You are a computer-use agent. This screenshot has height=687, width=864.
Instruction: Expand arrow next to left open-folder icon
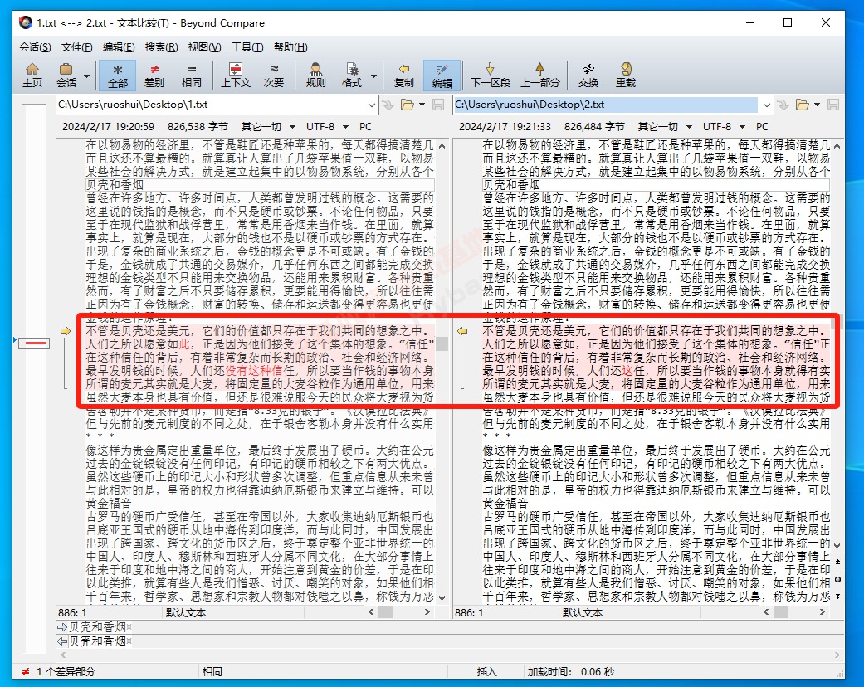[x=422, y=105]
